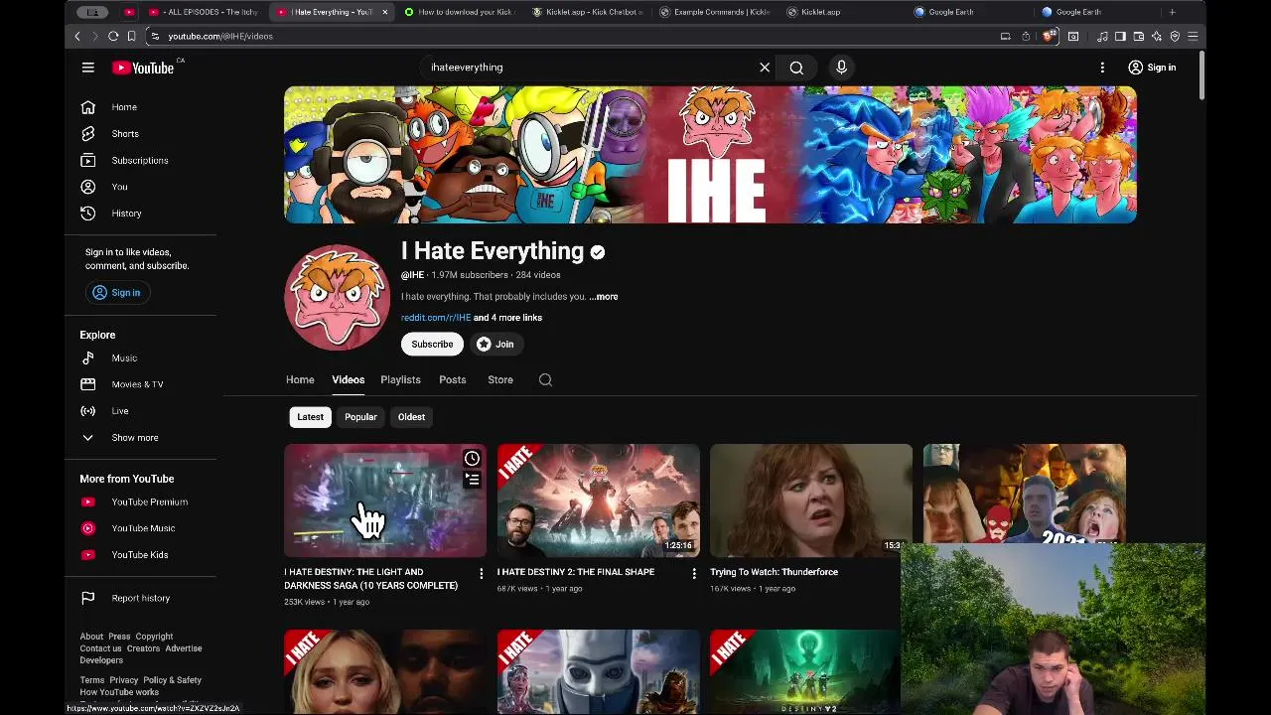Open the browser main menu
This screenshot has width=1271, height=715.
coord(1193,36)
